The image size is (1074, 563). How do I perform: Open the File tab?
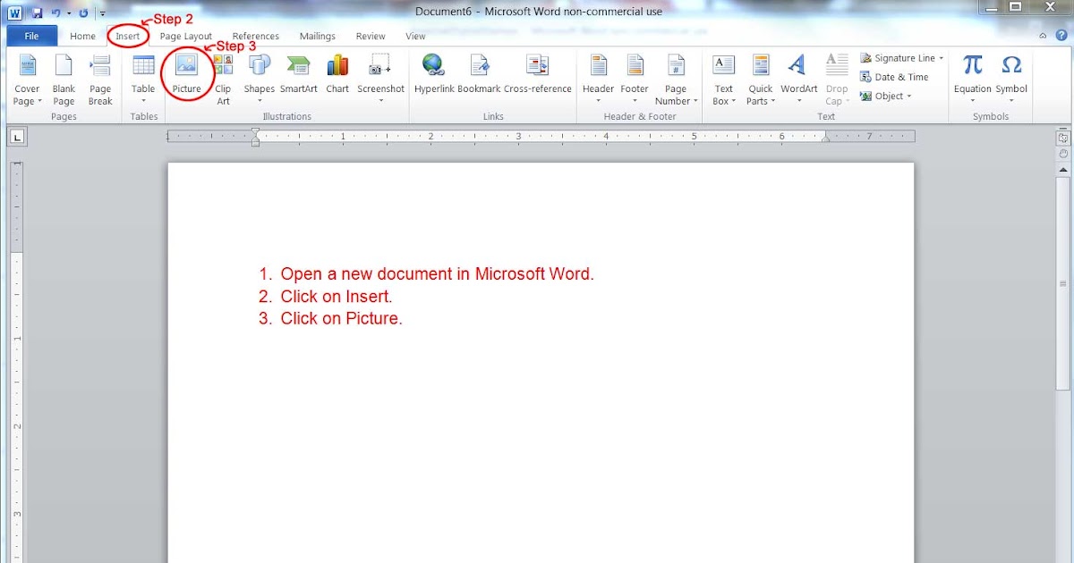(x=31, y=36)
